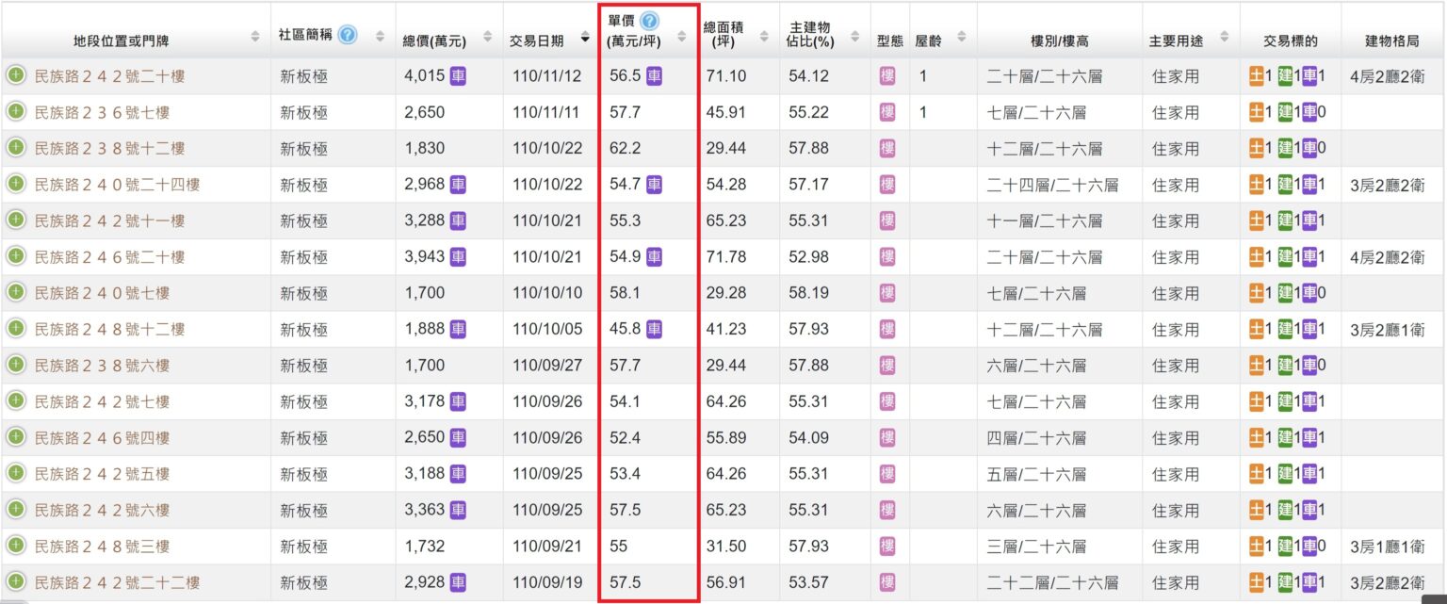Click orange 土 icon in 民族路240號七樓 row
The image size is (1447, 604).
1257,293
